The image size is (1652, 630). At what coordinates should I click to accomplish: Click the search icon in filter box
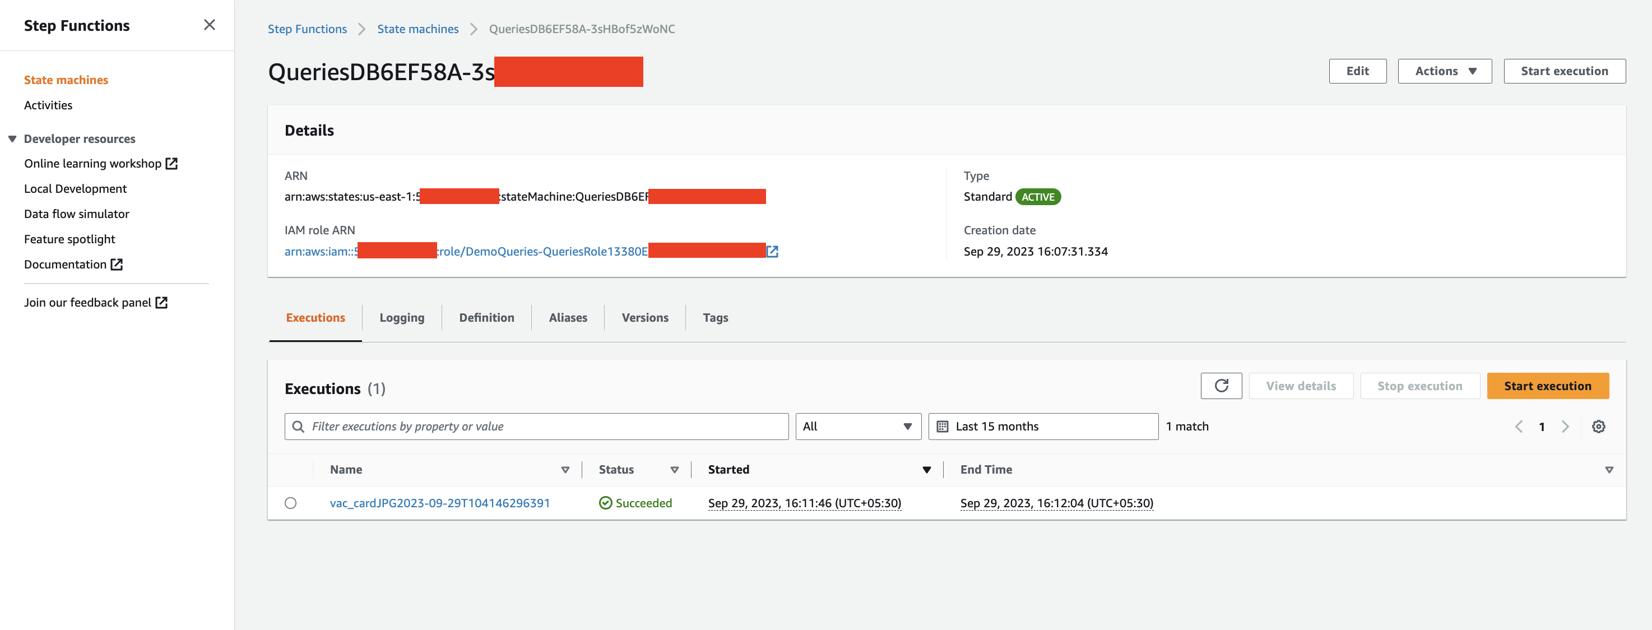(x=298, y=427)
